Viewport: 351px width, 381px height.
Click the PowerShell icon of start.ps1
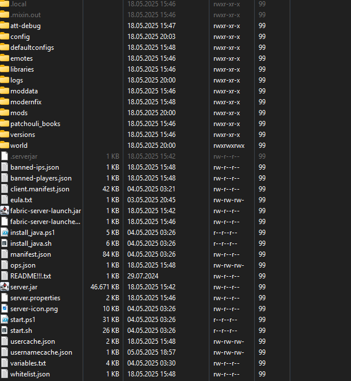(5, 320)
